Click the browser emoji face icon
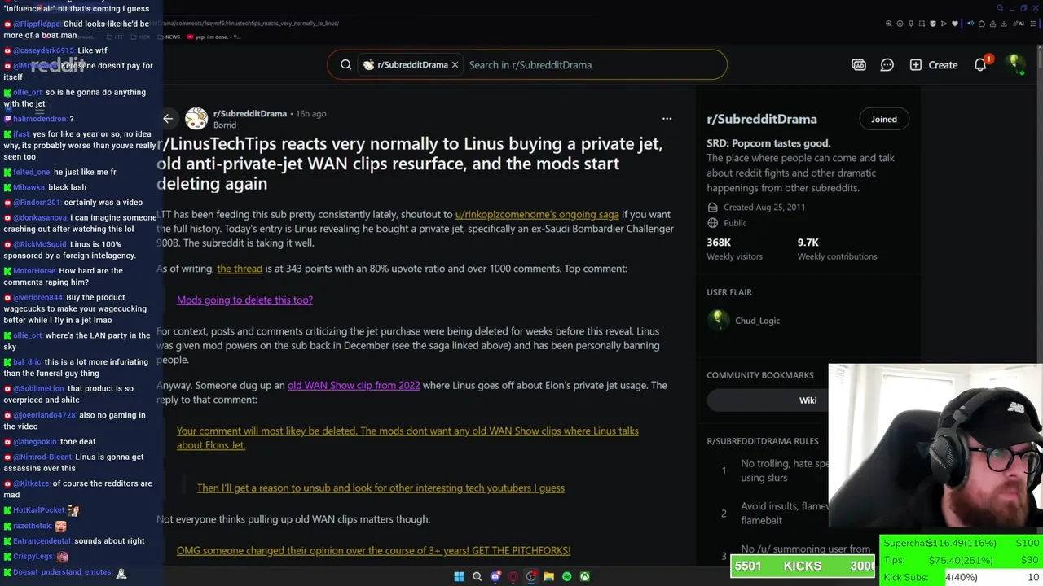Image resolution: width=1043 pixels, height=586 pixels. pos(900,24)
